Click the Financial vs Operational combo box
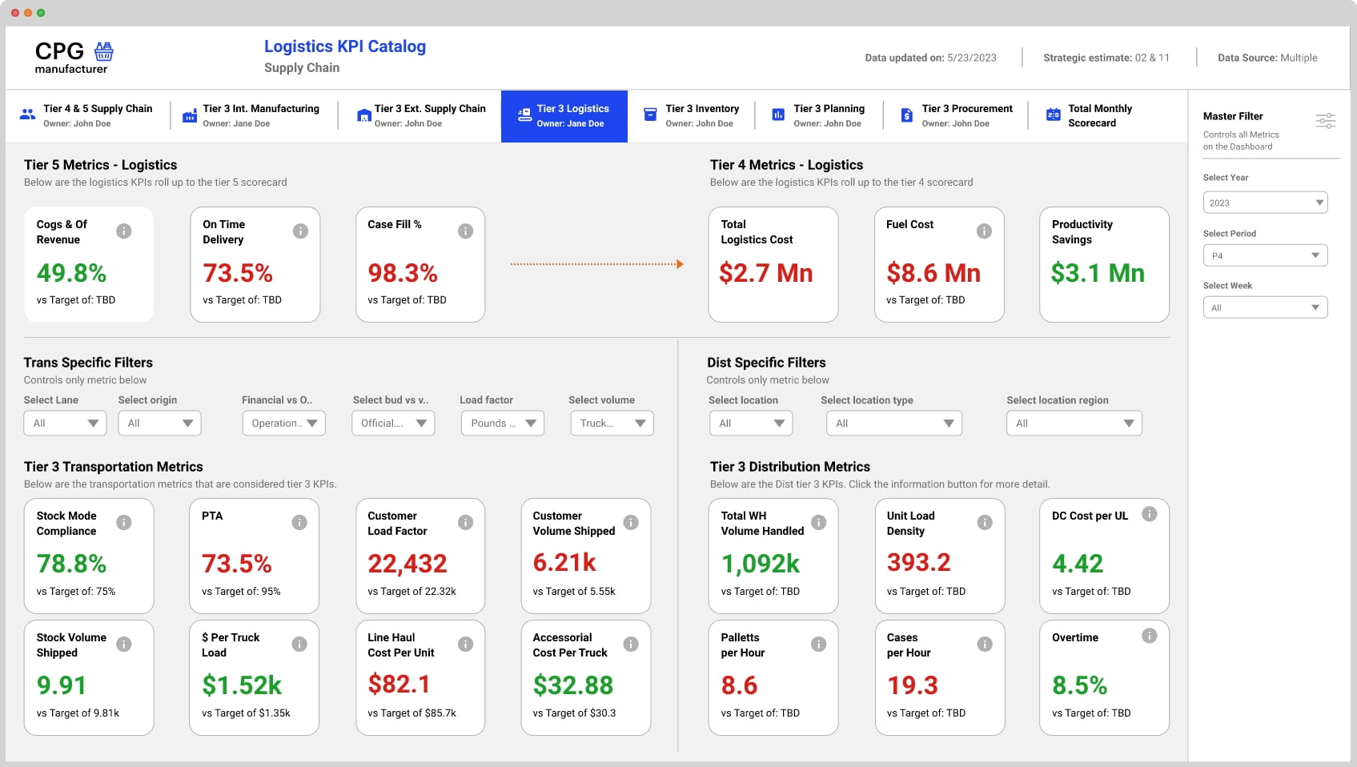The image size is (1357, 767). (283, 423)
